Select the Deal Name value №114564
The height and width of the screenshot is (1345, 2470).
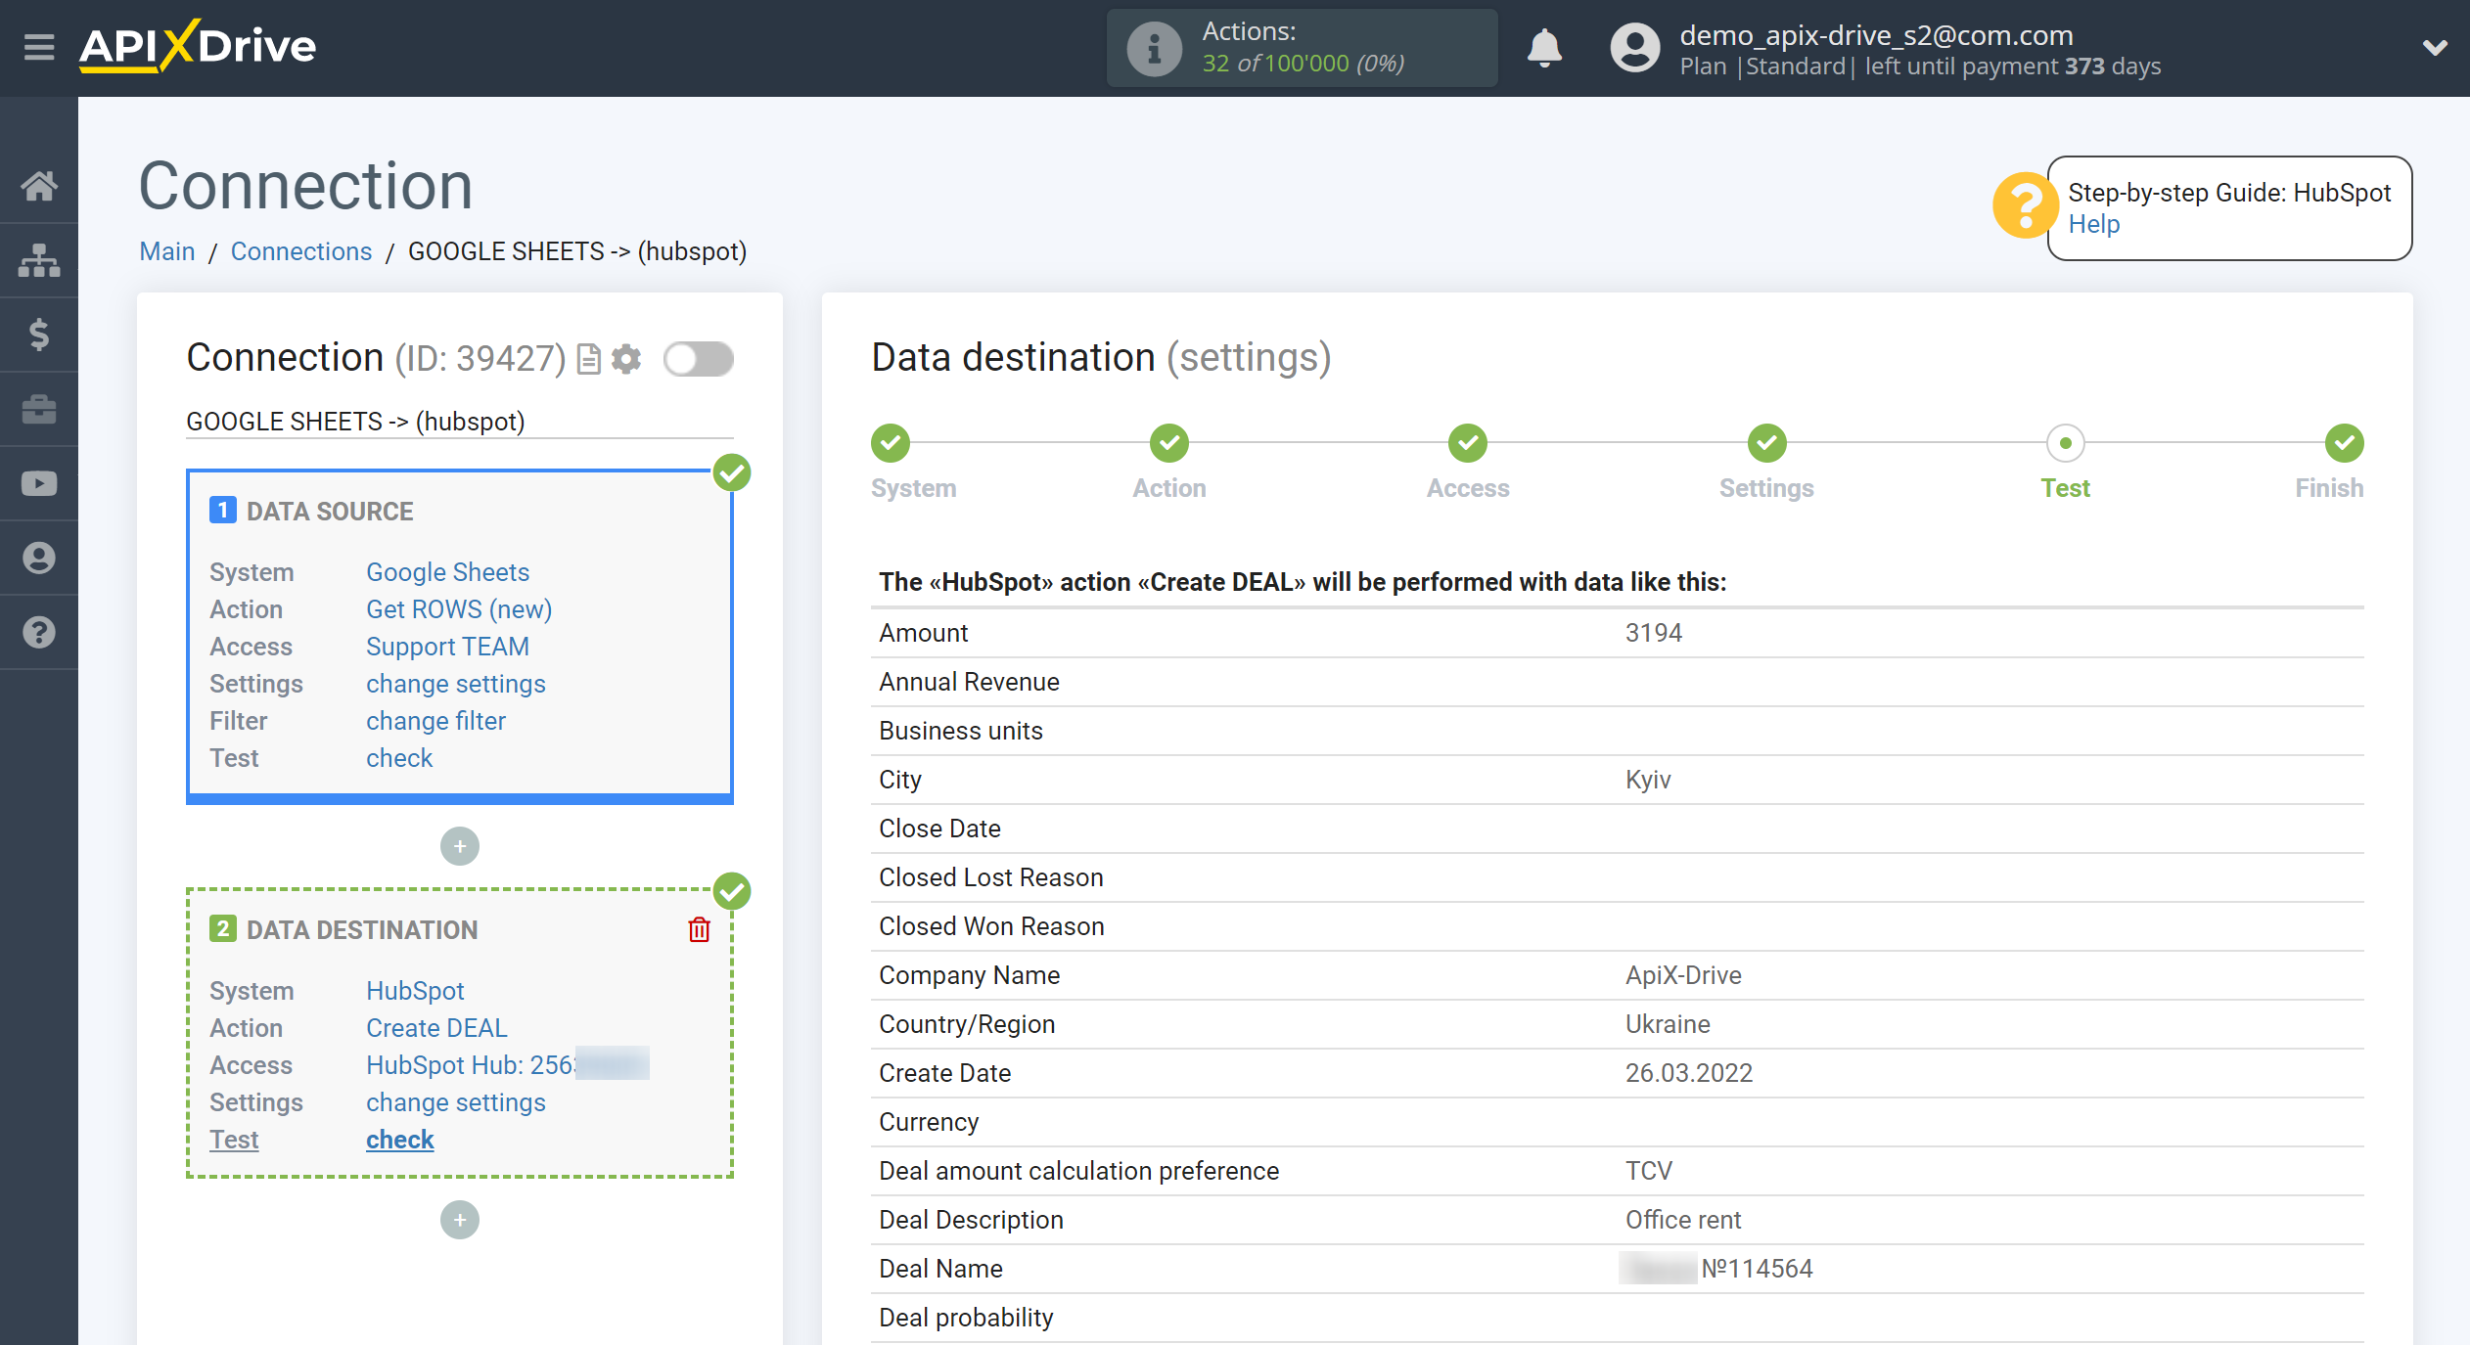pyautogui.click(x=1757, y=1269)
